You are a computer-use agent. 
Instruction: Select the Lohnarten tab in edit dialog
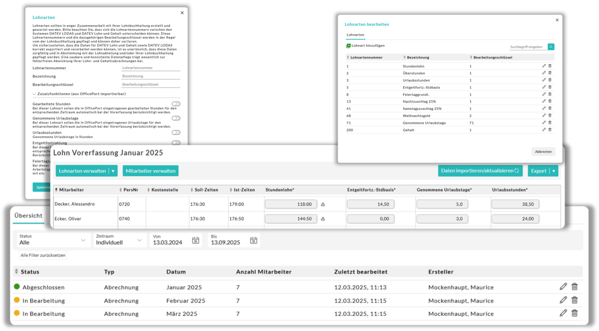(x=355, y=35)
